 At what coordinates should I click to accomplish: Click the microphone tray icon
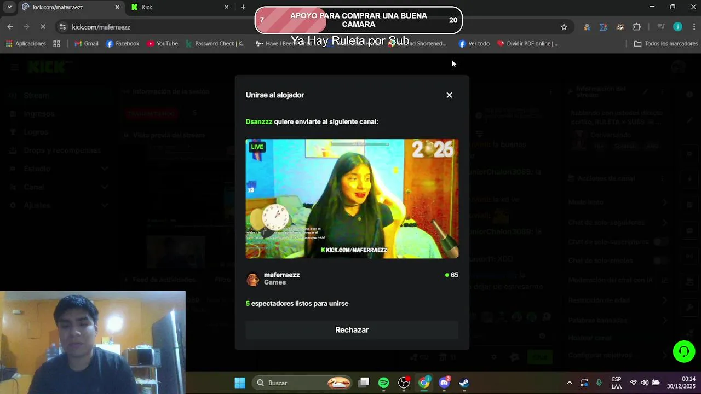click(x=599, y=383)
